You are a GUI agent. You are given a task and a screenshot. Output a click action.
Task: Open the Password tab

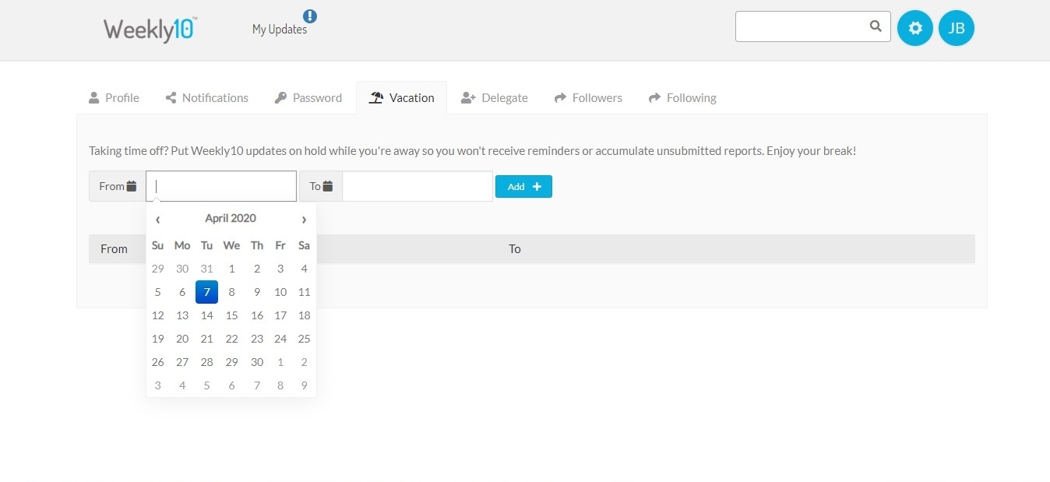308,98
